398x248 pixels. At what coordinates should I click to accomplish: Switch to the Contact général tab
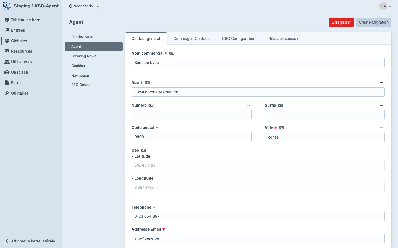tap(146, 39)
